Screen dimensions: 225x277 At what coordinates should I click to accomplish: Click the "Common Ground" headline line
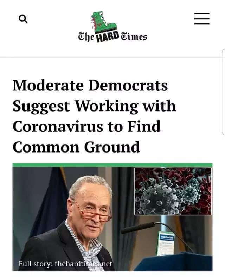pyautogui.click(x=76, y=147)
